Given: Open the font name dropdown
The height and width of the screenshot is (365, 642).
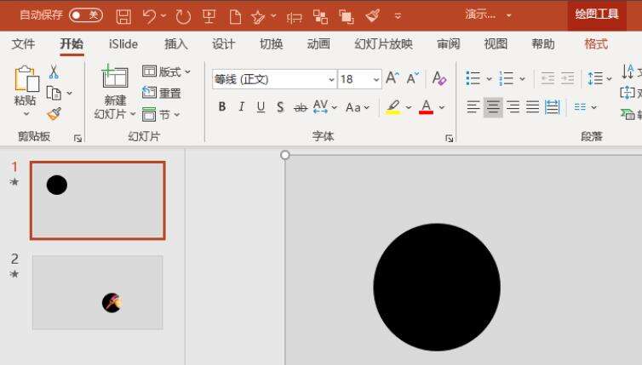Looking at the screenshot, I should coord(331,79).
